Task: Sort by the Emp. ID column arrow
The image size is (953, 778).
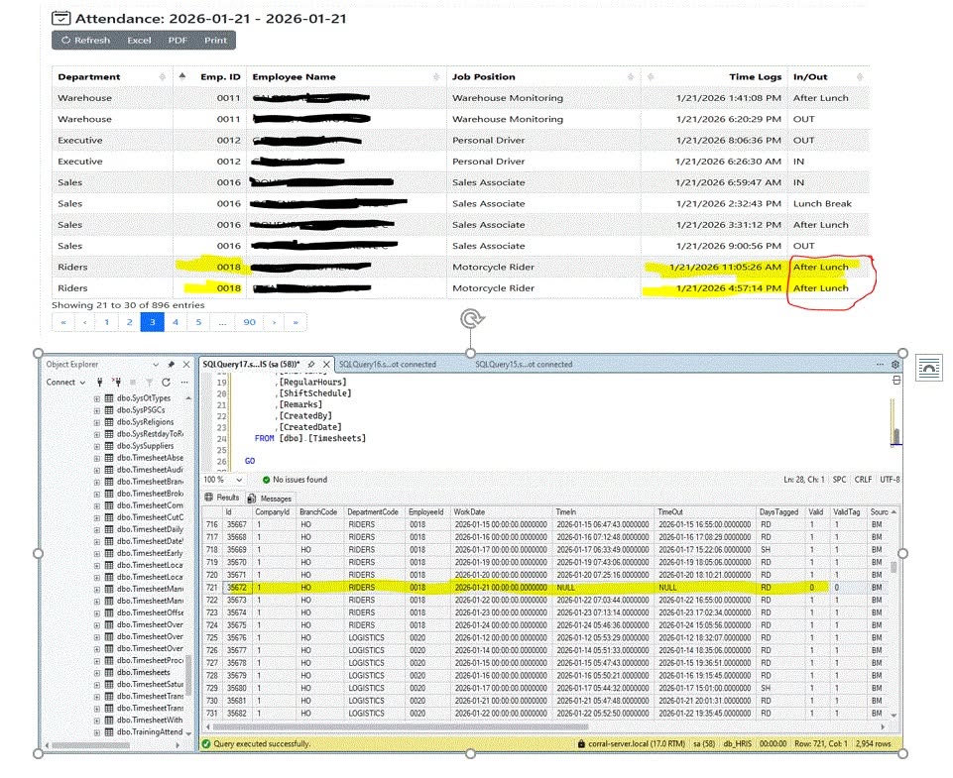Action: click(x=182, y=76)
